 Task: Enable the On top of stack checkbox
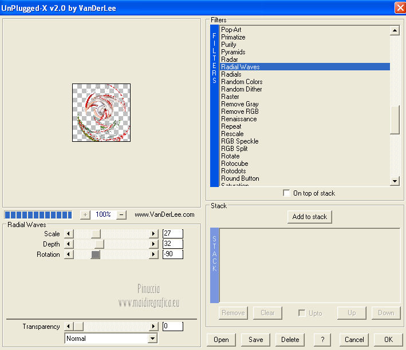[x=286, y=193]
